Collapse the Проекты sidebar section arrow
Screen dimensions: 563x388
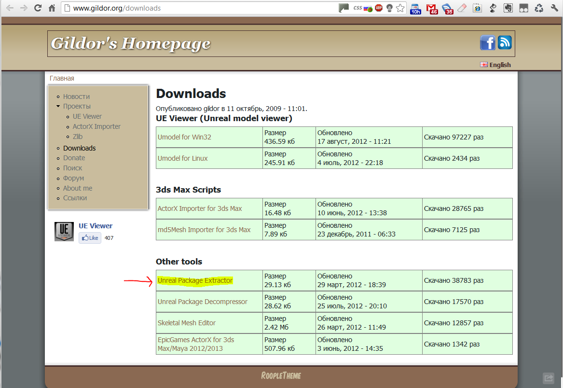coord(58,106)
